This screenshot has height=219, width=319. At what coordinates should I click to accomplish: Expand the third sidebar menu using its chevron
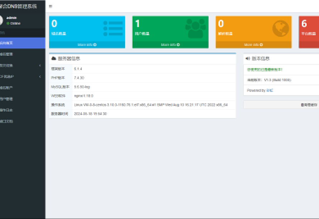point(40,65)
